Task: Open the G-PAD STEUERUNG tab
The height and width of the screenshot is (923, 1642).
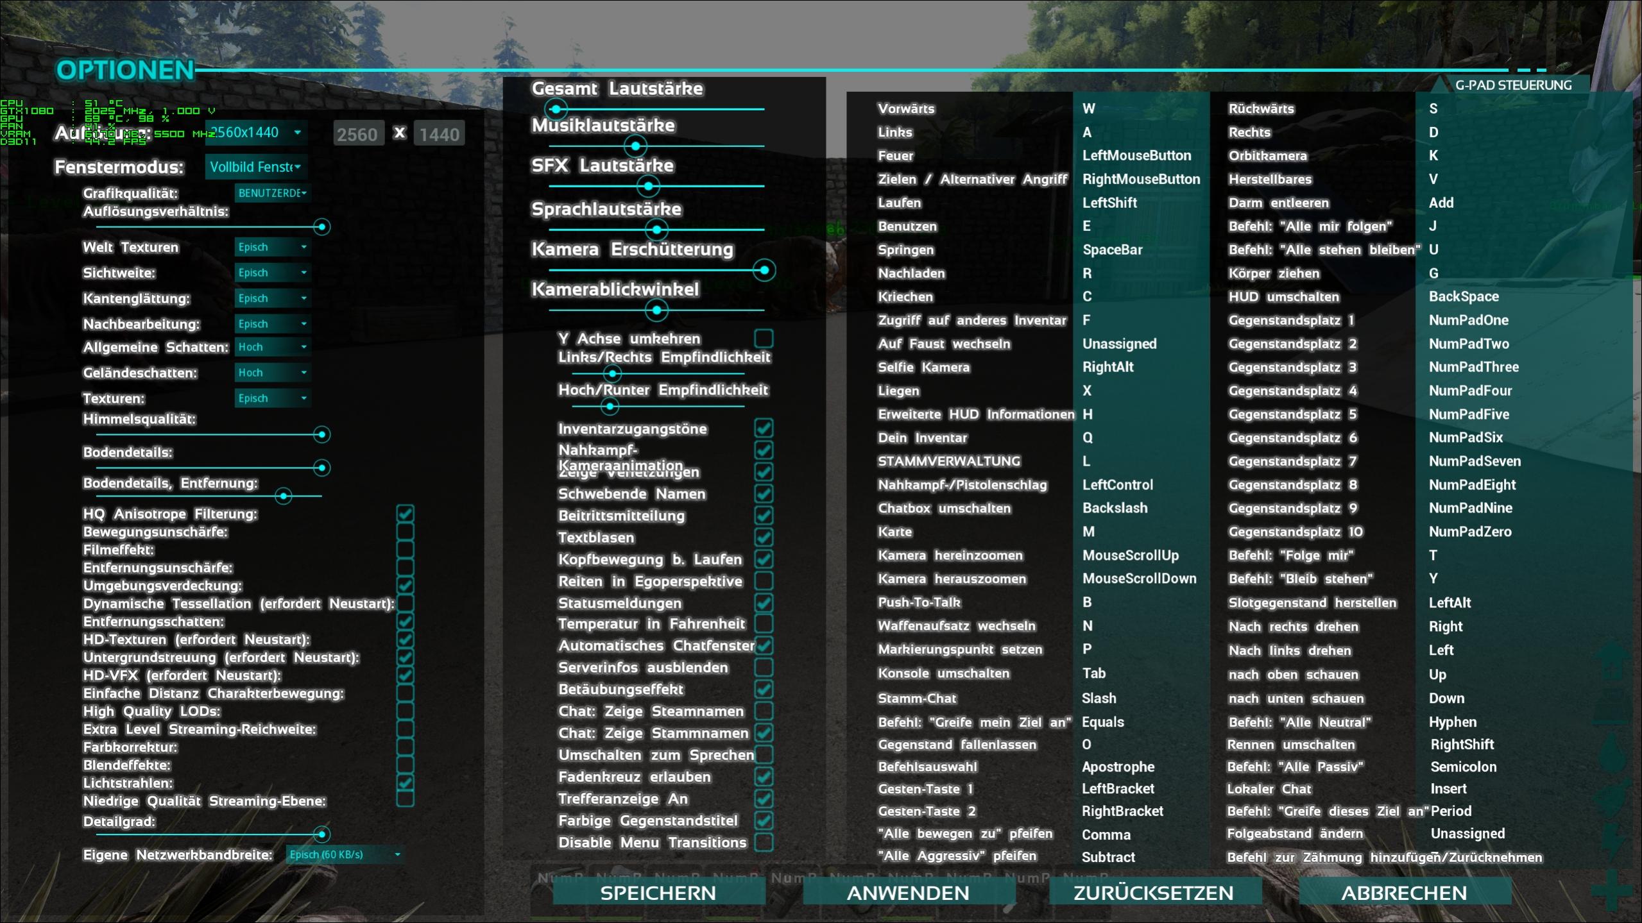Action: click(x=1514, y=85)
